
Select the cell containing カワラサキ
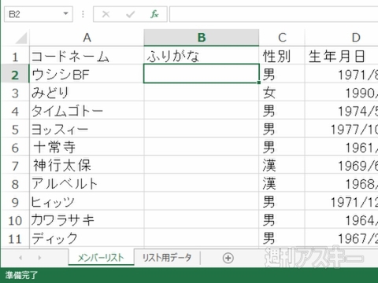87,220
